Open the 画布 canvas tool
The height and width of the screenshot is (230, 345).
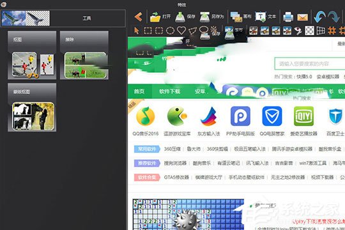[241, 17]
